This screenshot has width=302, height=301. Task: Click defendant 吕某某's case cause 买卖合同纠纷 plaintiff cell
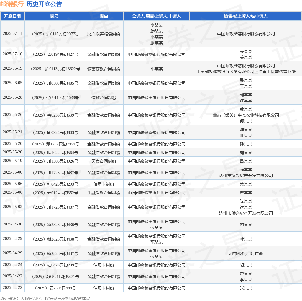156,161
